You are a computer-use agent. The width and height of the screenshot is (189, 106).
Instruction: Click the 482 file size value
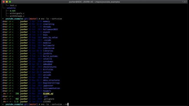[17, 99]
